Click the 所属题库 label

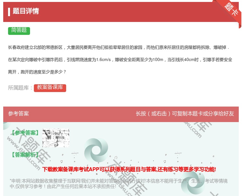pos(20,88)
